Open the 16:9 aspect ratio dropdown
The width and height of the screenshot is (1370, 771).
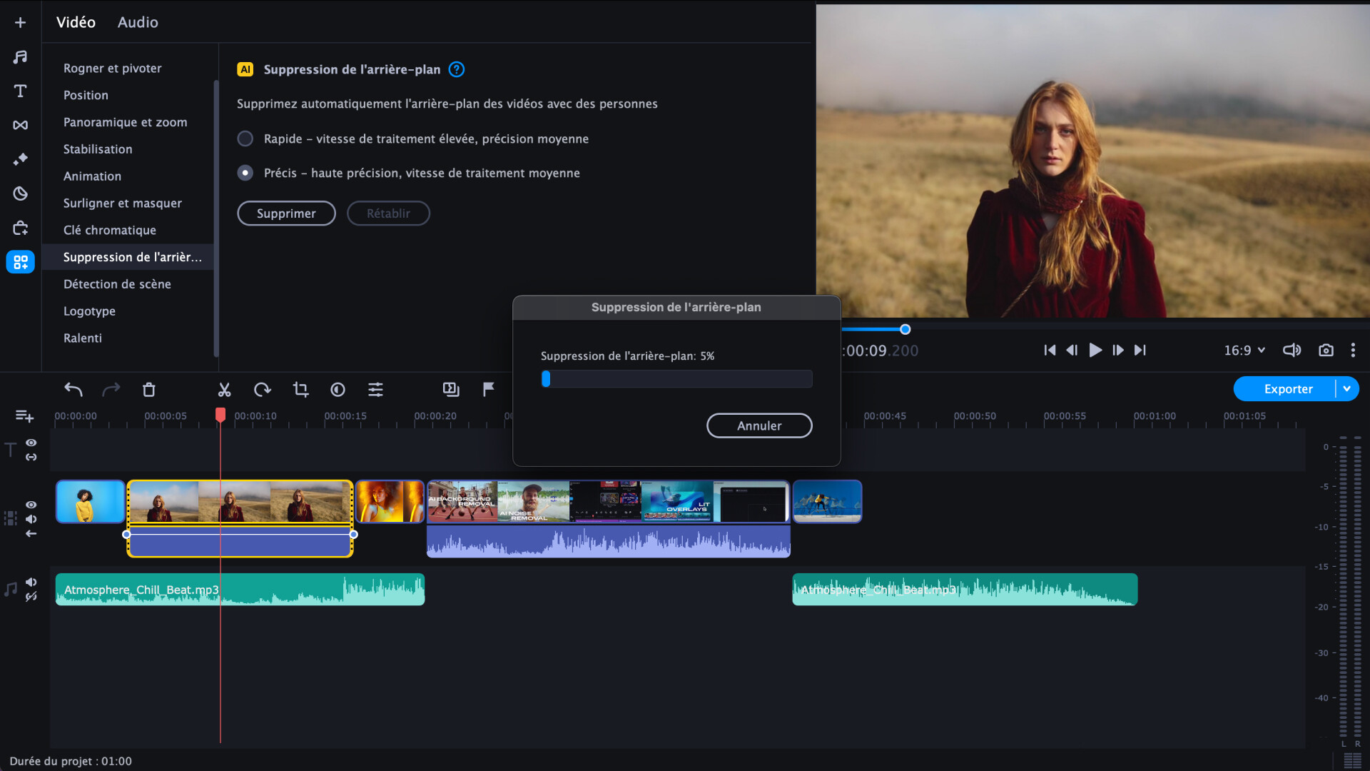point(1244,350)
